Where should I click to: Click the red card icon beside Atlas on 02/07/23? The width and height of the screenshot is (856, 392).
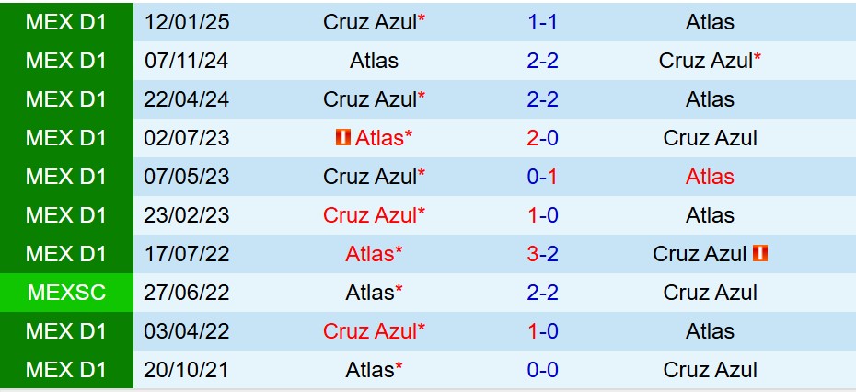[342, 138]
